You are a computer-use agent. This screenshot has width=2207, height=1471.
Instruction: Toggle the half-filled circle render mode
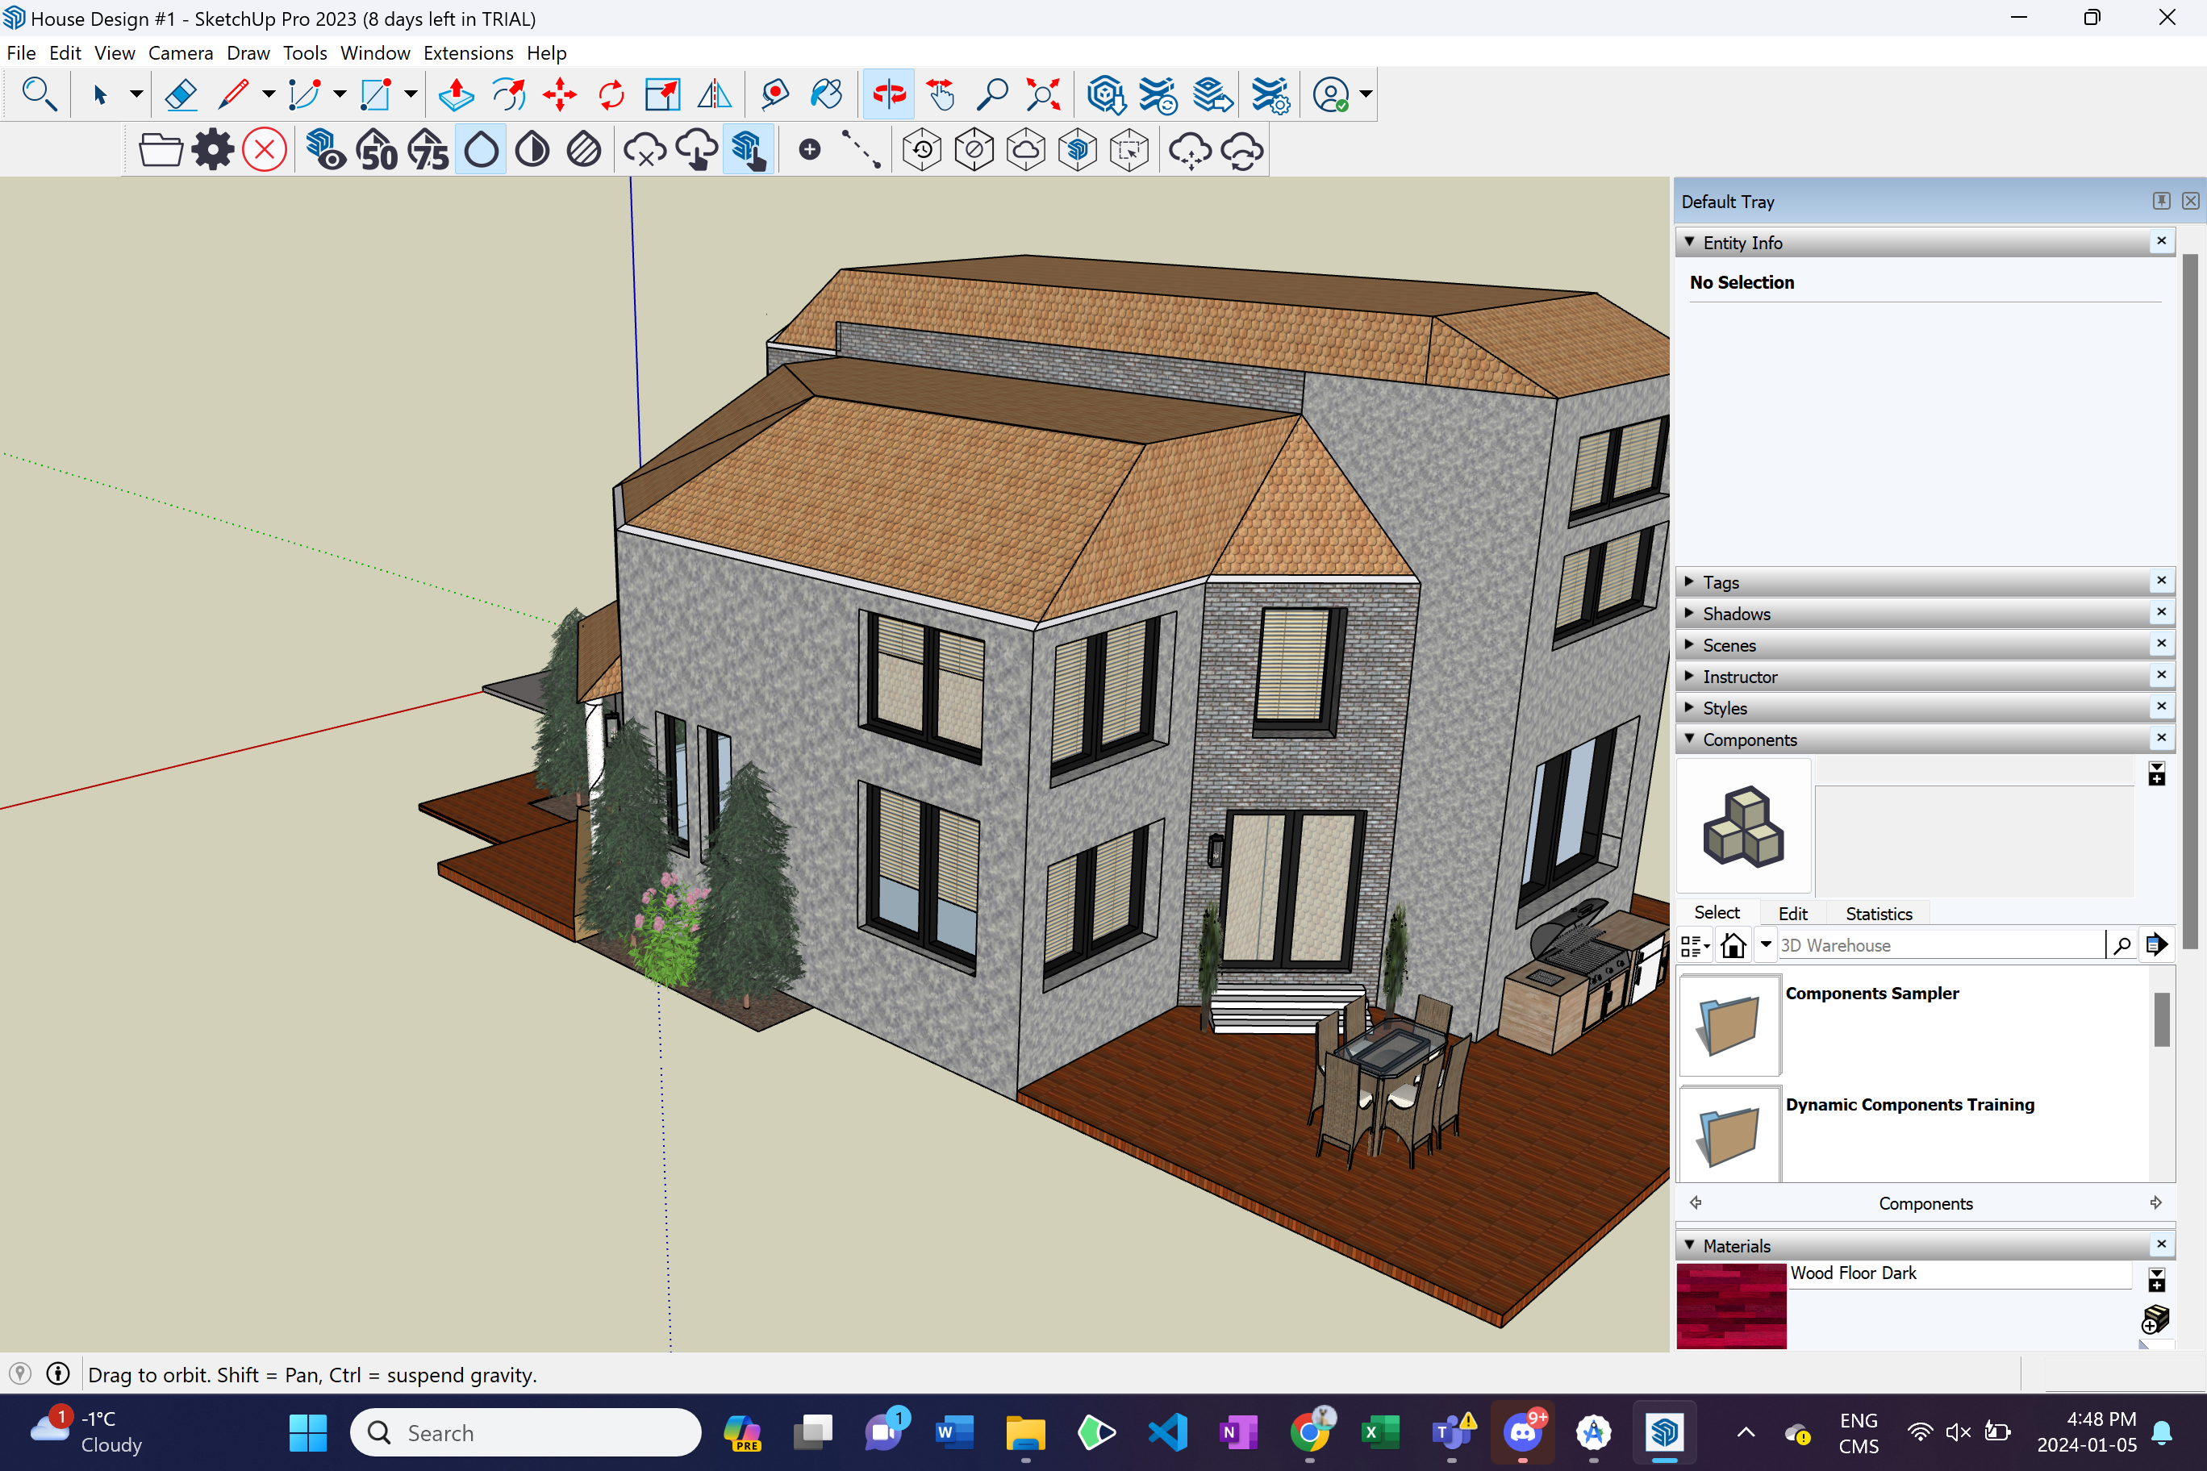[533, 150]
